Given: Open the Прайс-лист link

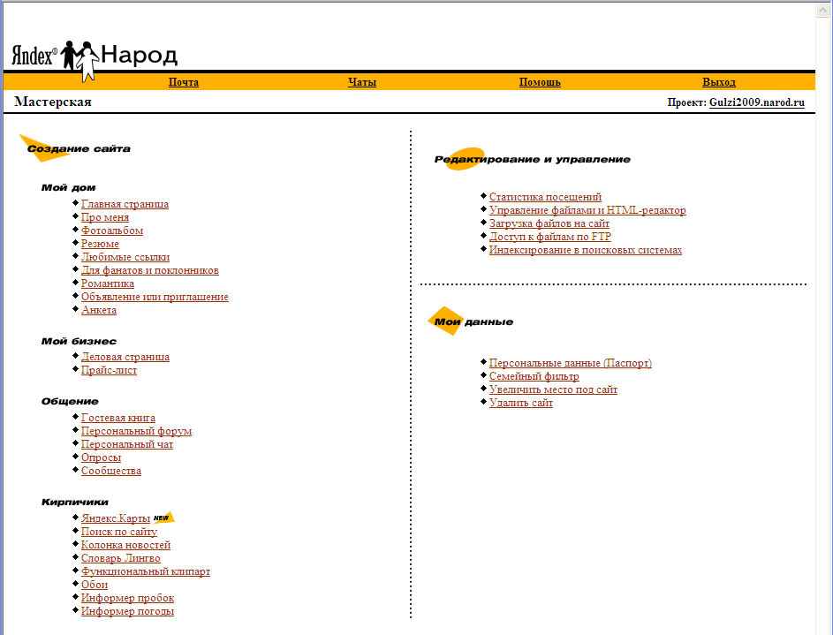Looking at the screenshot, I should tap(109, 370).
